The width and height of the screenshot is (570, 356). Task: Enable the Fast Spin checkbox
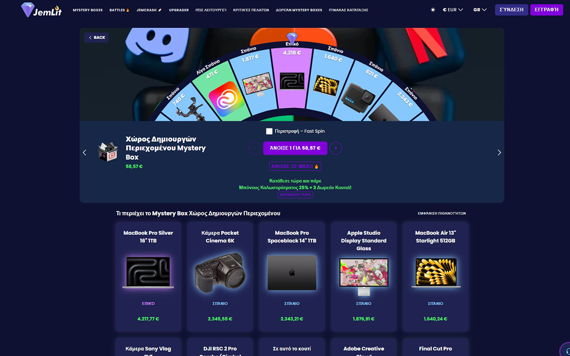click(x=269, y=131)
